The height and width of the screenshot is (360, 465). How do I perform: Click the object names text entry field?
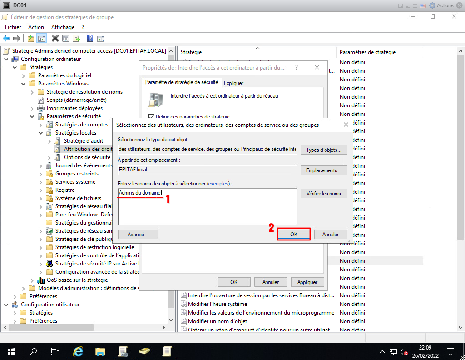207,207
